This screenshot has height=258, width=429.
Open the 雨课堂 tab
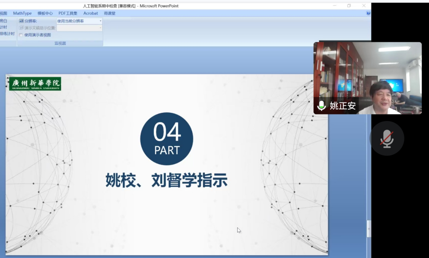pos(110,13)
